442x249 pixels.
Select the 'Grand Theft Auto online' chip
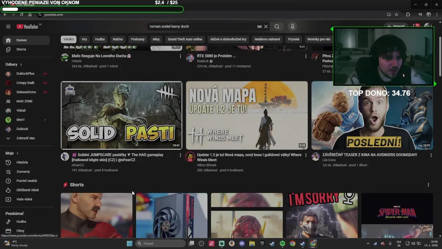(185, 39)
